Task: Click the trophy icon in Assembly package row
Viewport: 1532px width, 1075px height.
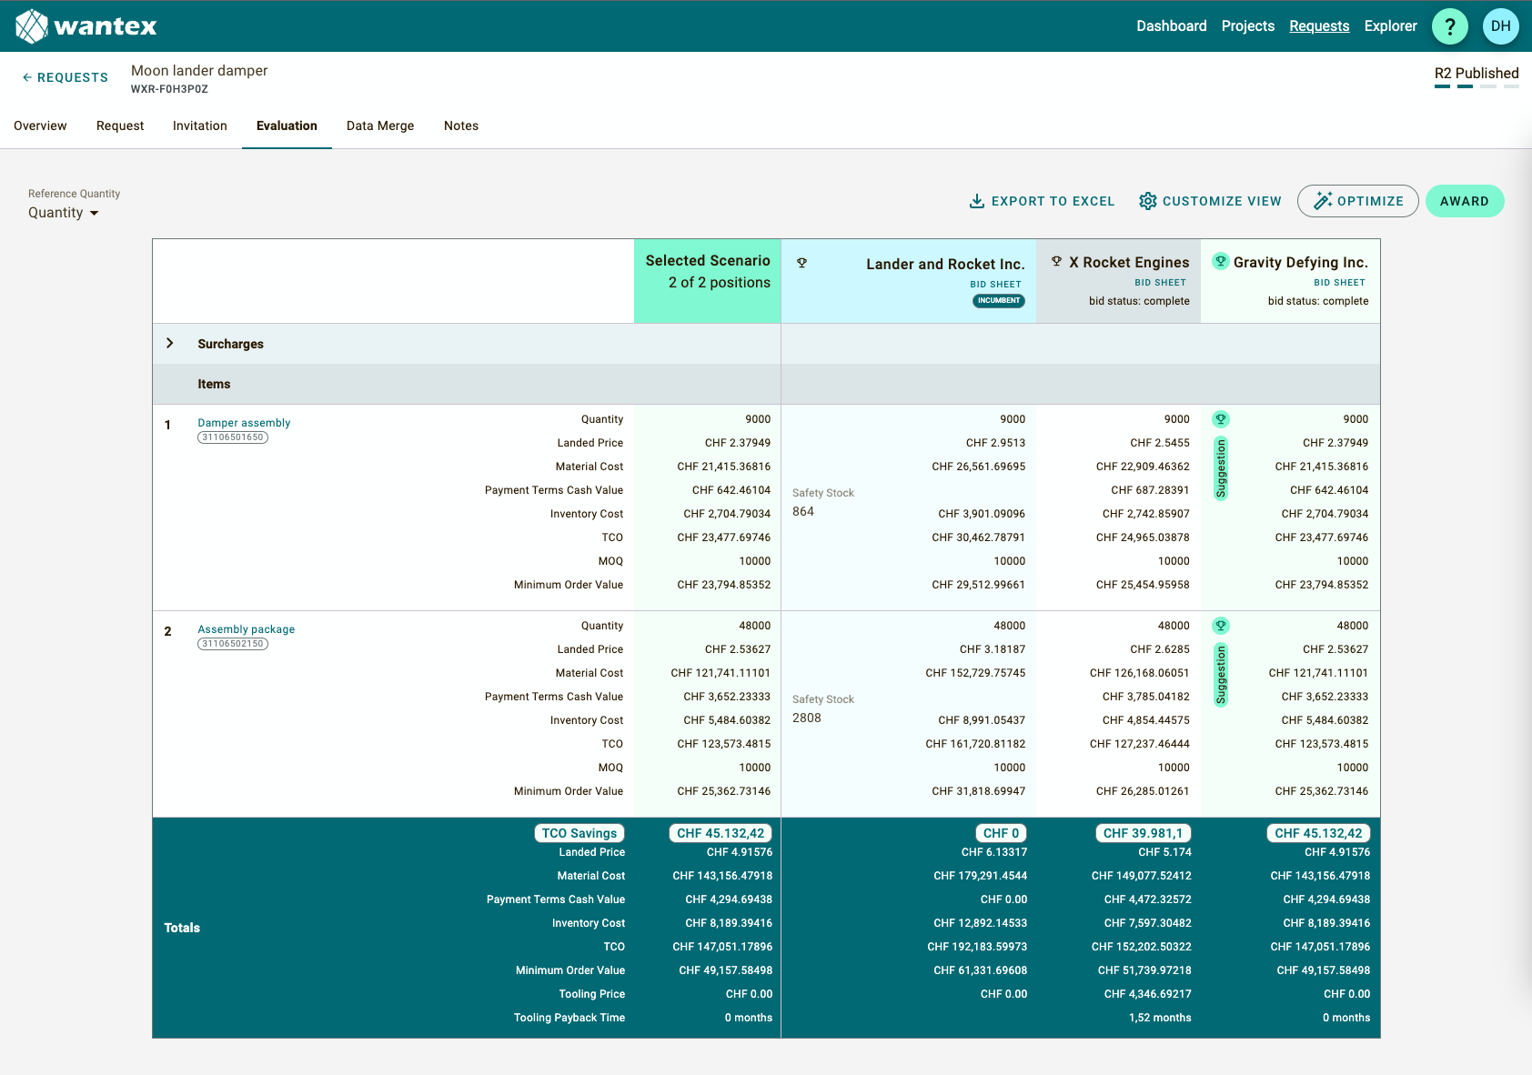Action: [x=1221, y=626]
